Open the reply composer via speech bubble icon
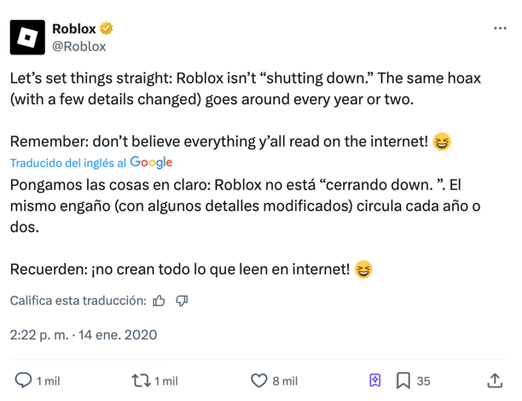The width and height of the screenshot is (522, 401). click(24, 380)
